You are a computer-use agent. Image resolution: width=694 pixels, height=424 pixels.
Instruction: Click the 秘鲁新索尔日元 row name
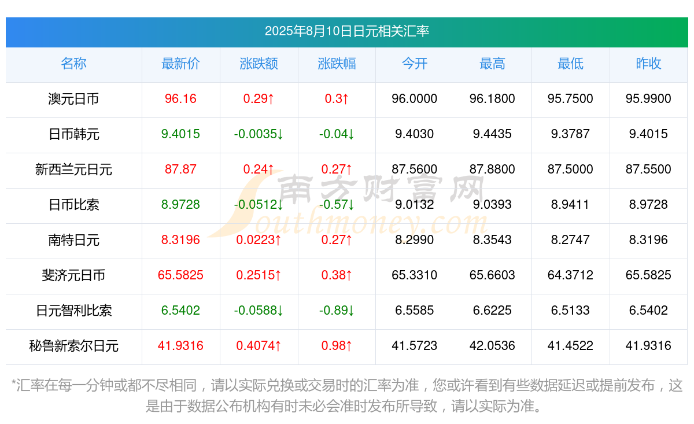click(73, 346)
